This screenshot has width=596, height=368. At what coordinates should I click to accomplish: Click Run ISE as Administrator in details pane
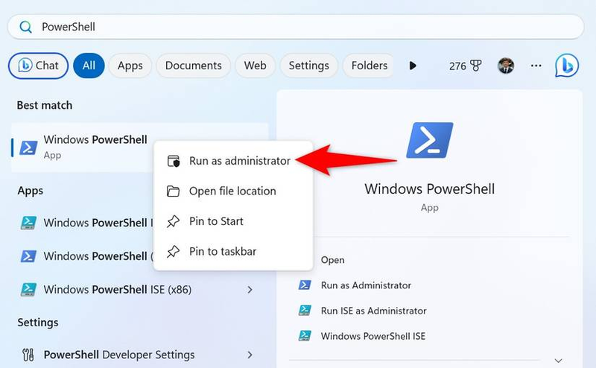tap(374, 311)
